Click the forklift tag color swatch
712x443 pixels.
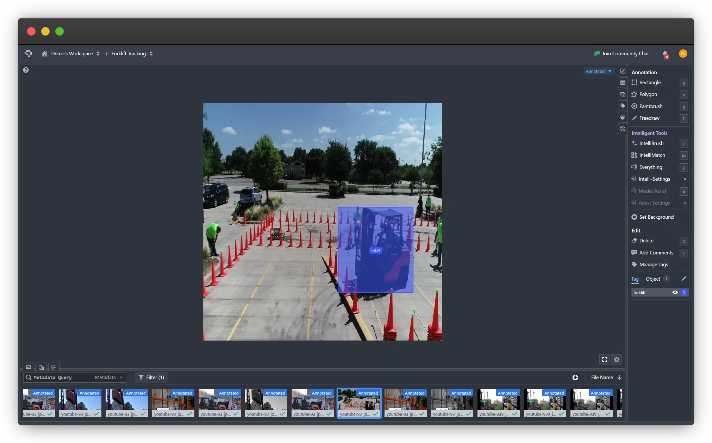tap(684, 293)
